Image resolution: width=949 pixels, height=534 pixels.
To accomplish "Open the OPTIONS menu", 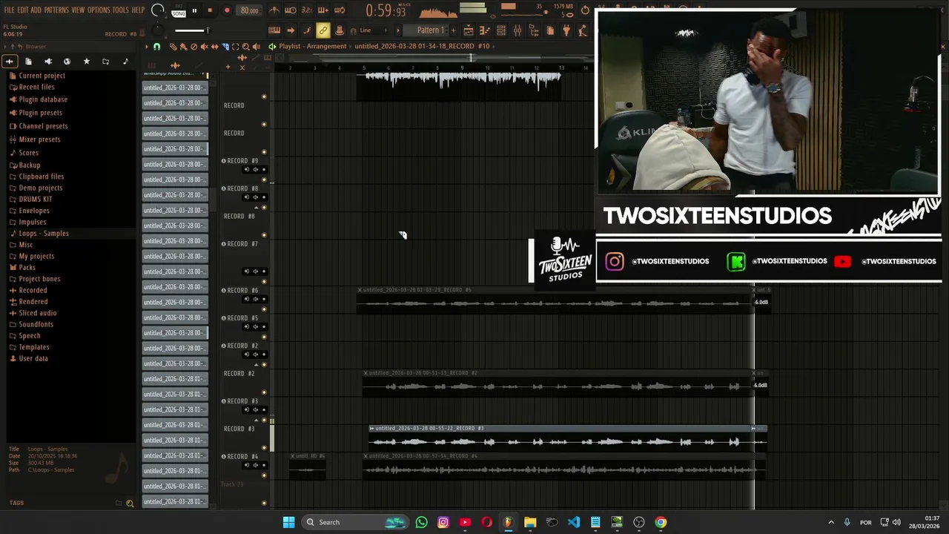I will 99,10.
